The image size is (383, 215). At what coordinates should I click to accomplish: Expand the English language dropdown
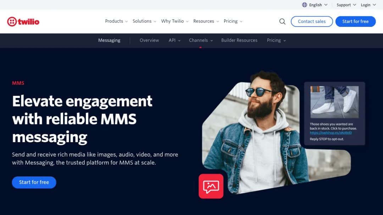tap(318, 5)
